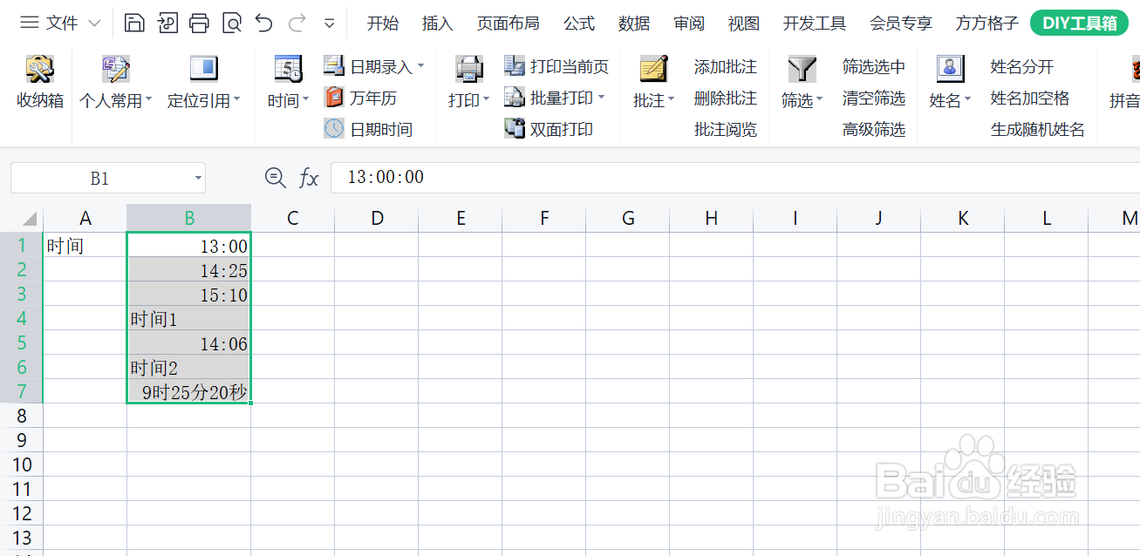The height and width of the screenshot is (556, 1140).
Task: Switch to the 方方格子 tab
Action: [987, 24]
